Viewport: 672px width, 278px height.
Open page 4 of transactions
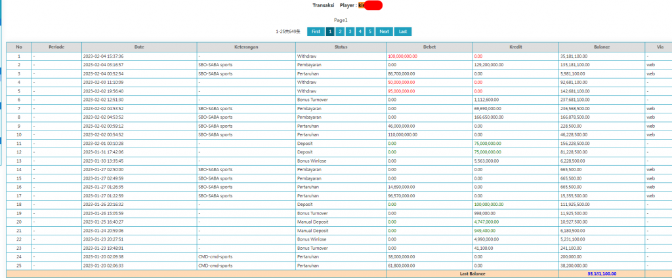[x=360, y=31]
